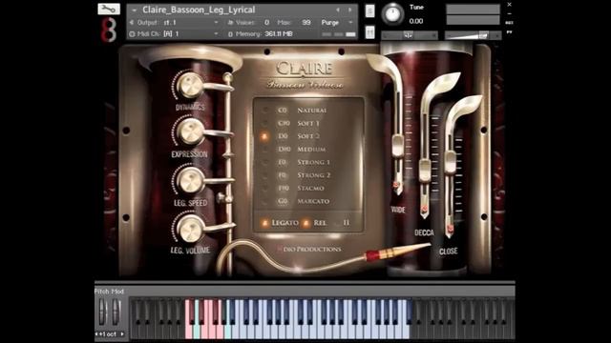Click the Decca microphone fader handle
The image size is (611, 343).
tap(424, 170)
